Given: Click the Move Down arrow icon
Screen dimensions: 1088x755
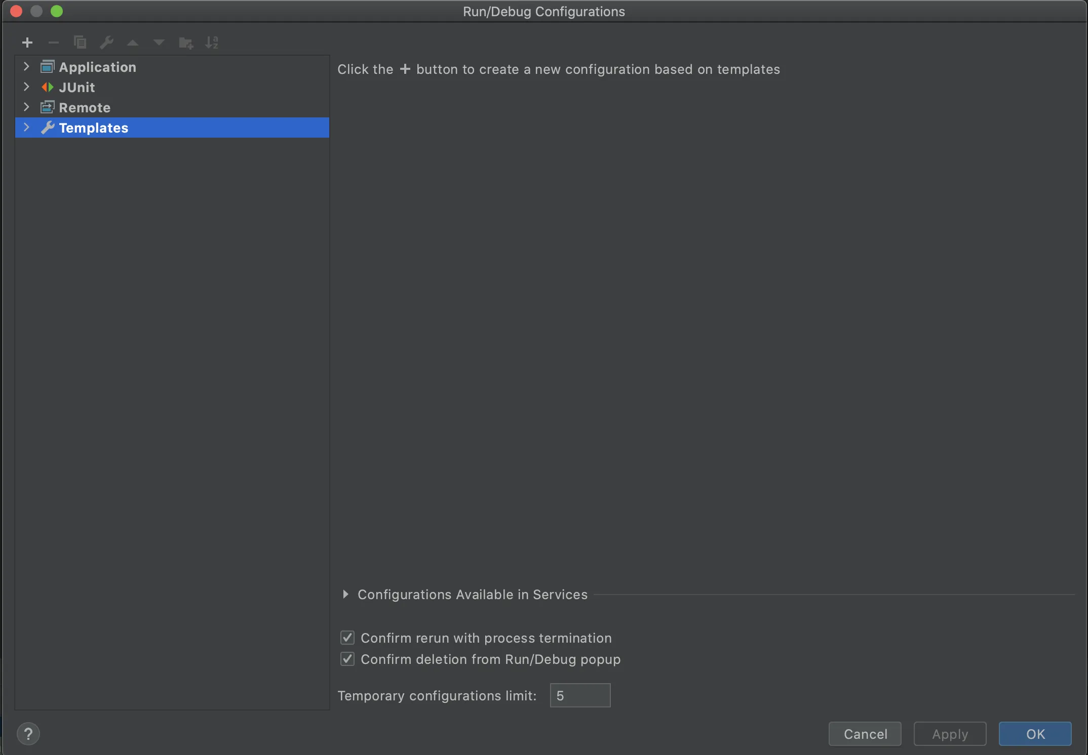Looking at the screenshot, I should tap(159, 43).
